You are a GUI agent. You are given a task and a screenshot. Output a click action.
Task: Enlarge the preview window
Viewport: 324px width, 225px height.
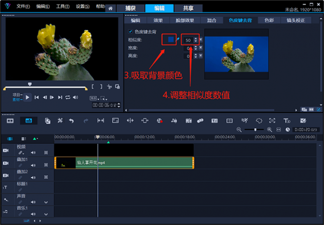[x=117, y=87]
